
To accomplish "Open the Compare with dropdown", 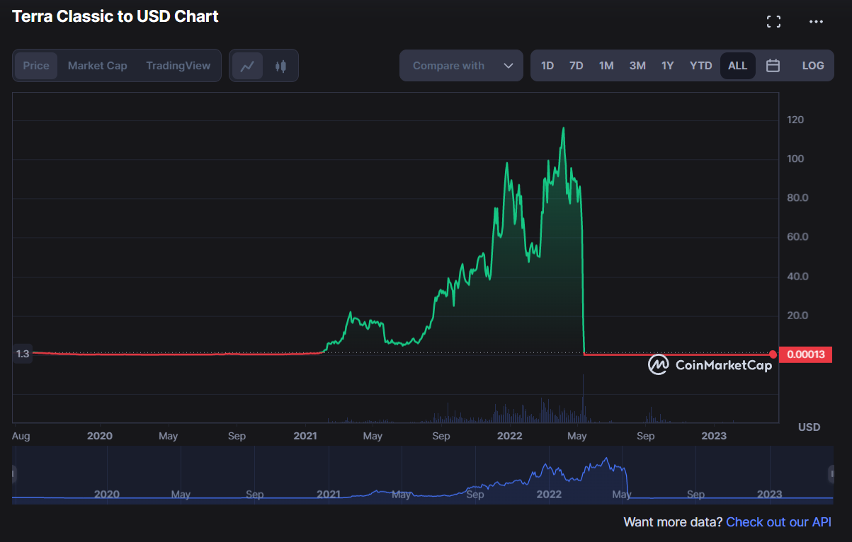I will pos(449,66).
